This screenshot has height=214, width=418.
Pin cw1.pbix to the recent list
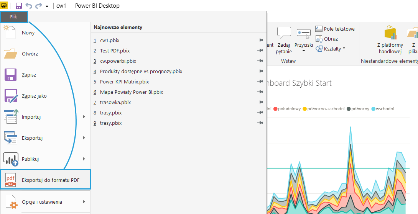(x=260, y=40)
